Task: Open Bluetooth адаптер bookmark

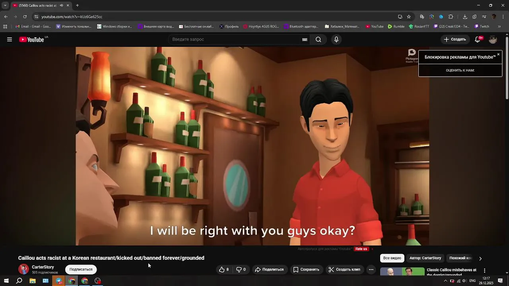Action: [x=301, y=27]
